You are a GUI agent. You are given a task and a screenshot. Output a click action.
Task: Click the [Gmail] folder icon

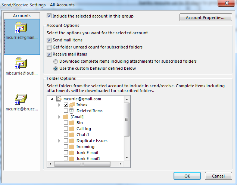click(66, 117)
